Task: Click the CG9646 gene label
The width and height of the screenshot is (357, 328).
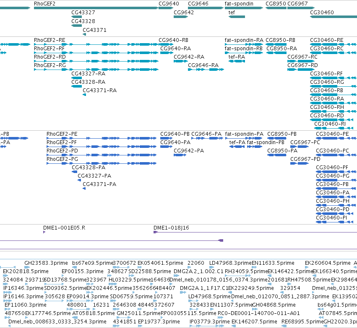Action: pos(198,4)
